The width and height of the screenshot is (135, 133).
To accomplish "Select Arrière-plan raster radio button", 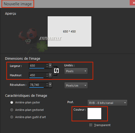I will click(x=12, y=102).
